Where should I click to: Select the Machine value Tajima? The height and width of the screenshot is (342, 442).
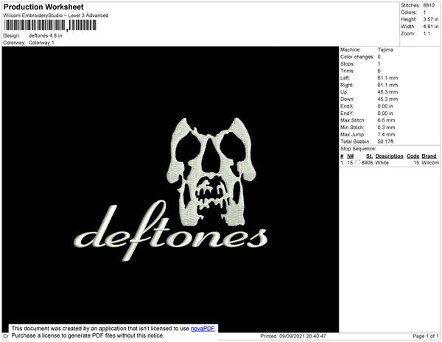tap(385, 49)
